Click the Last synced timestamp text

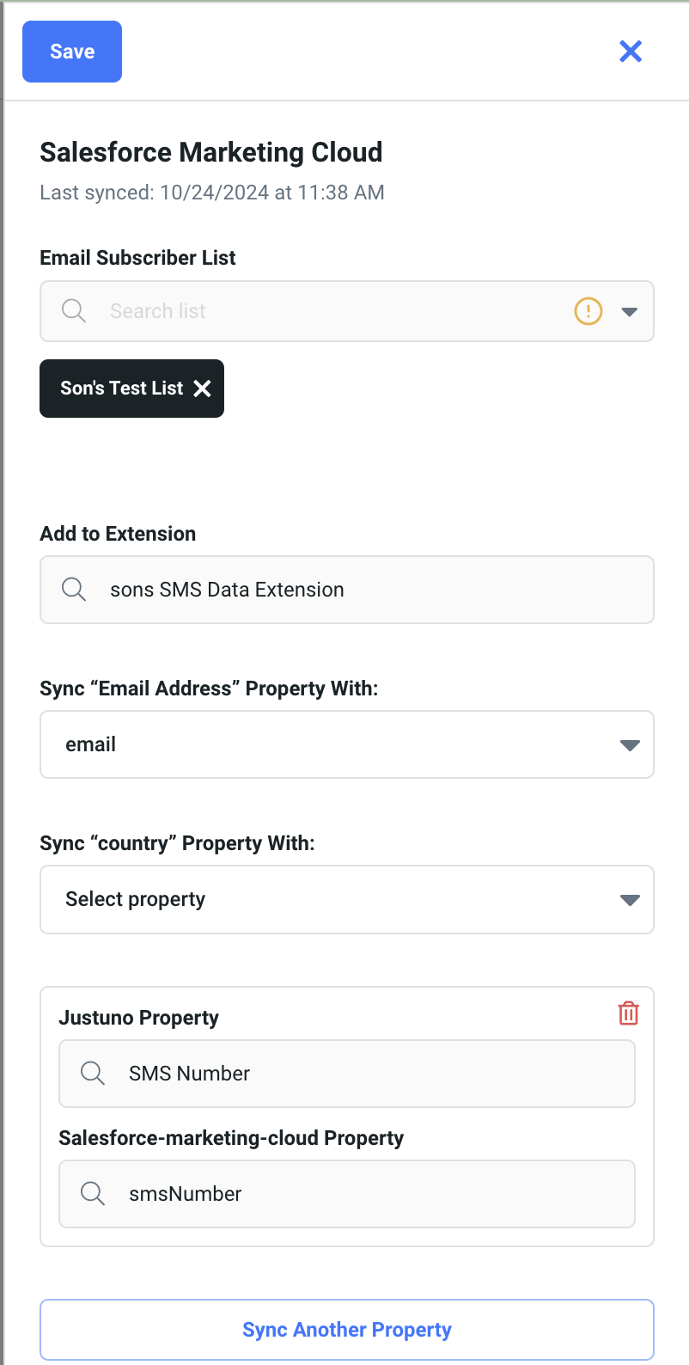coord(211,193)
